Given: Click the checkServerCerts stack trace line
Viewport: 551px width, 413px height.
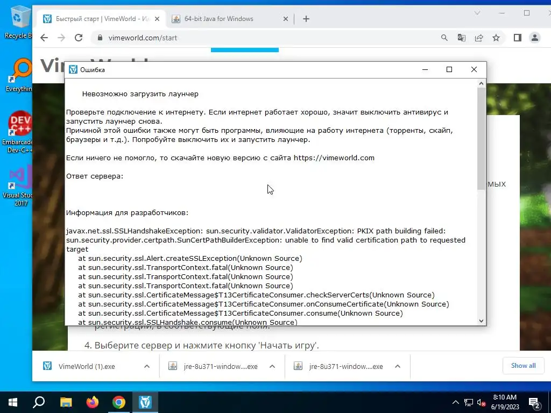Looking at the screenshot, I should pos(256,295).
